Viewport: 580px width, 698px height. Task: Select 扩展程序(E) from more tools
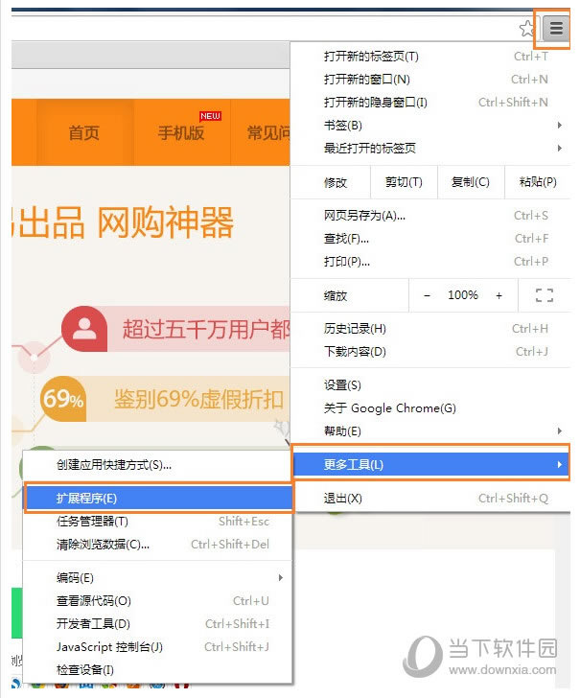(158, 498)
